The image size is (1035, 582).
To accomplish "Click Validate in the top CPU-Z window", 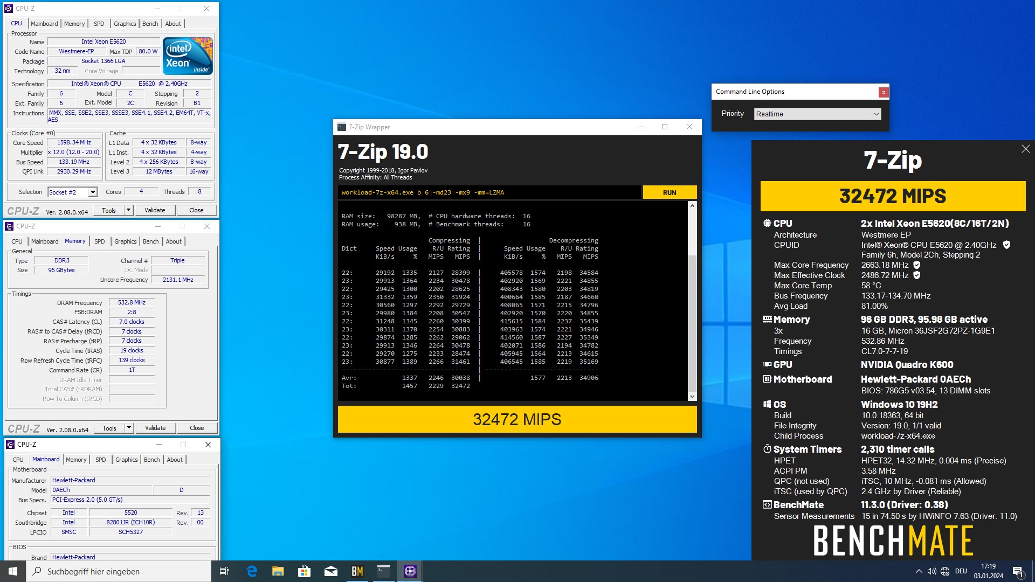I will coord(155,210).
